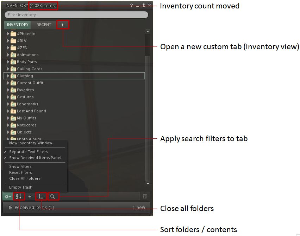
Task: Expand the Clothing folder arrow
Action: point(8,76)
